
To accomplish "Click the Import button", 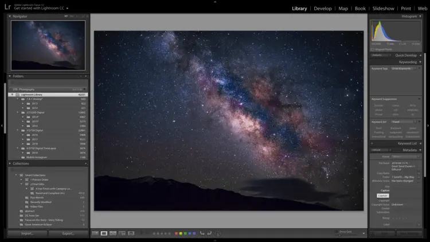I will 28,233.
